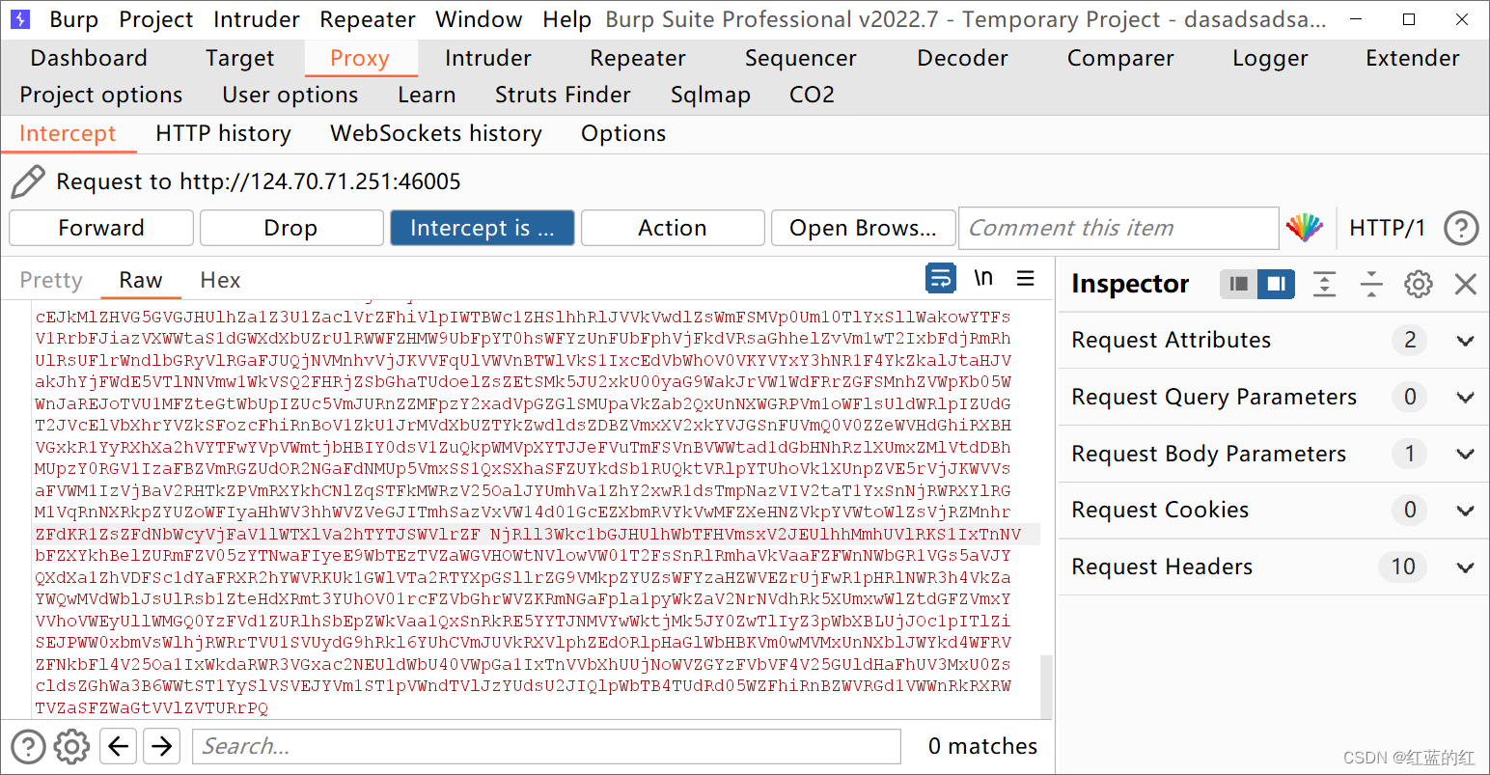Switch to the Repeater tool tab
The image size is (1490, 775).
coord(638,58)
